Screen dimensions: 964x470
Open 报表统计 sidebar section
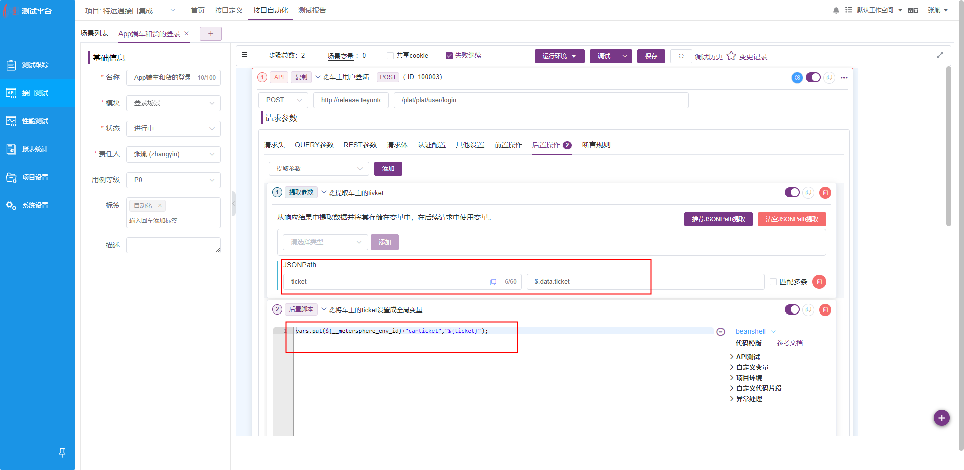(37, 149)
